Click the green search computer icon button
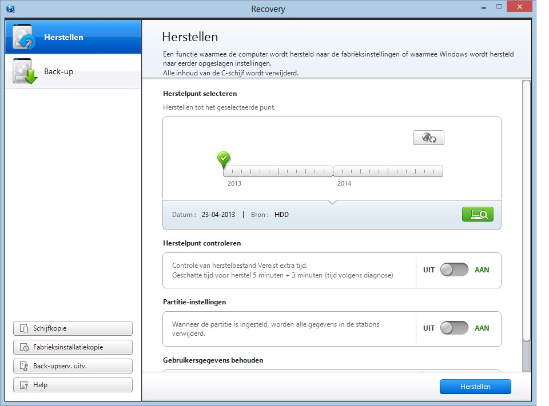The width and height of the screenshot is (549, 406). pos(478,214)
